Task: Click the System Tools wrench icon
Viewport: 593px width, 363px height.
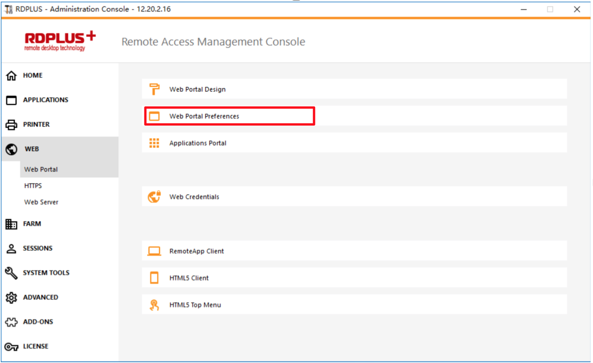Action: 11,273
